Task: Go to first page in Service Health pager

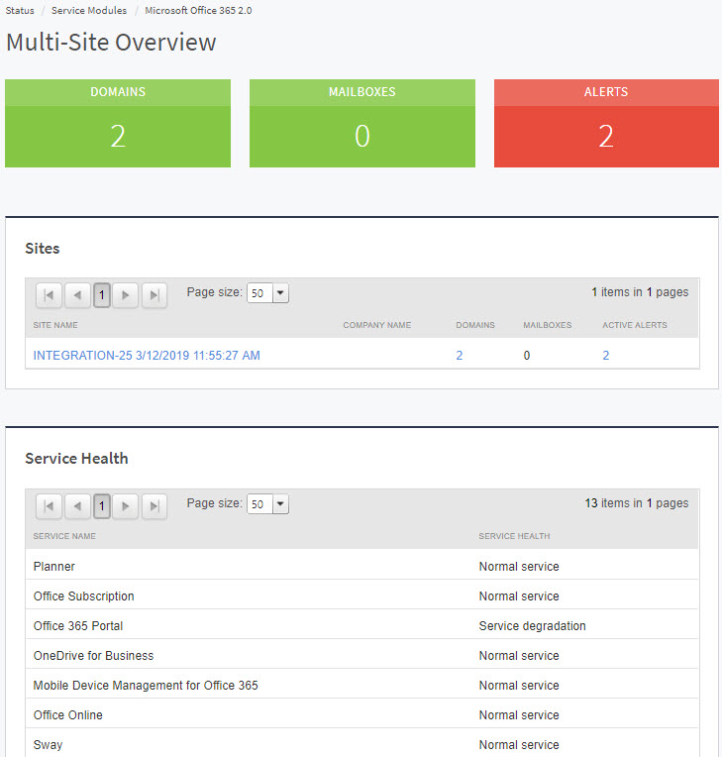Action: (49, 506)
